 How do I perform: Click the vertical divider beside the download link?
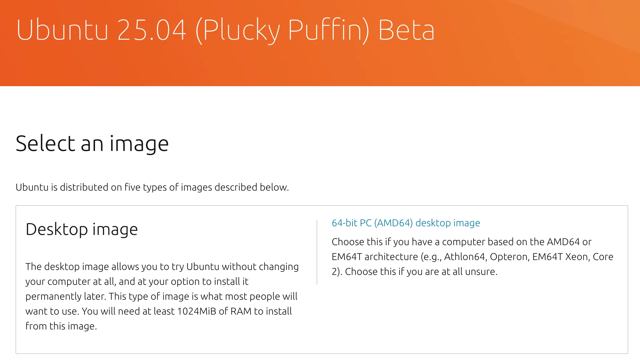(x=317, y=251)
